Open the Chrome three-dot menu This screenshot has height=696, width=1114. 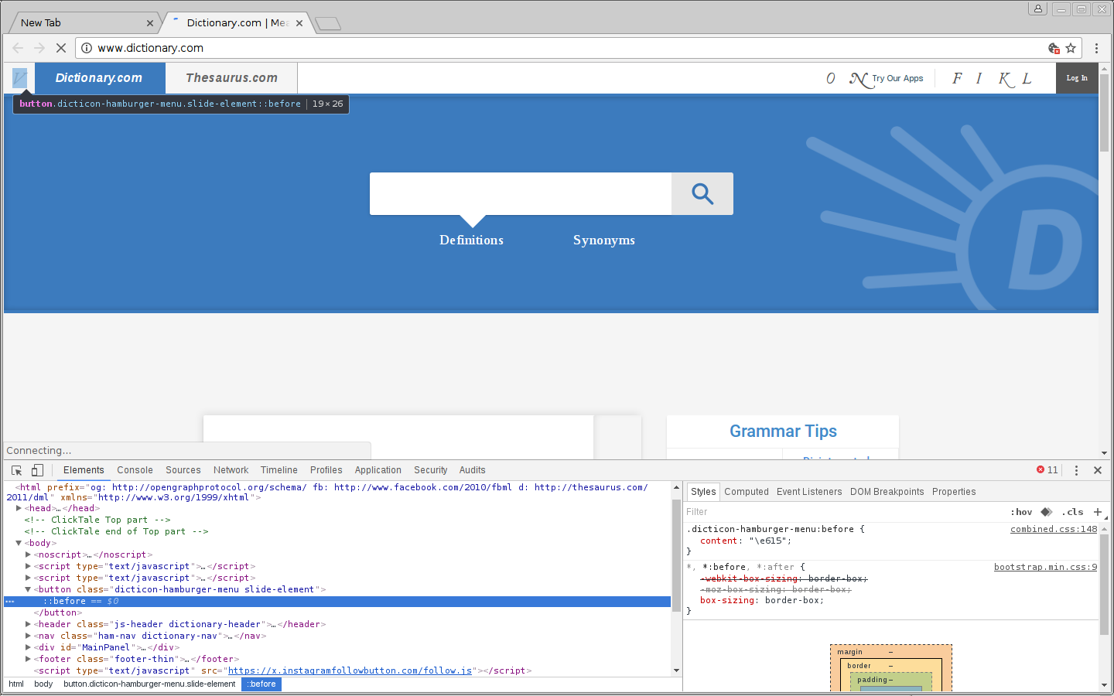click(x=1096, y=48)
